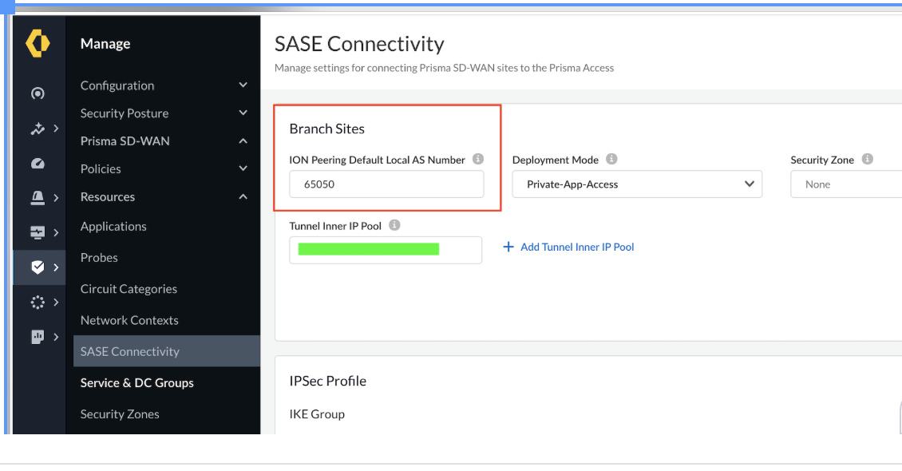This screenshot has height=471, width=902.
Task: Click the info icon beside Deployment Mode
Action: click(x=612, y=160)
